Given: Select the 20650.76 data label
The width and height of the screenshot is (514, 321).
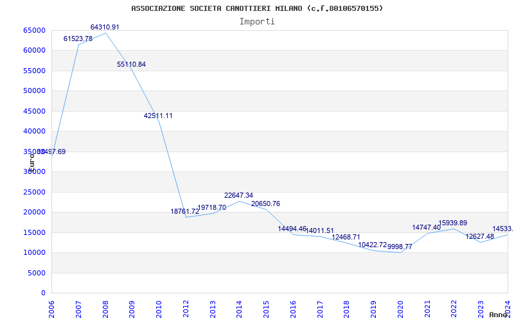Looking at the screenshot, I should pos(265,204).
